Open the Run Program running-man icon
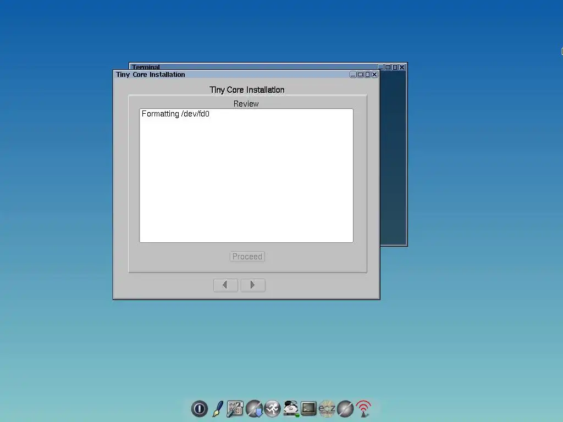 [273, 409]
